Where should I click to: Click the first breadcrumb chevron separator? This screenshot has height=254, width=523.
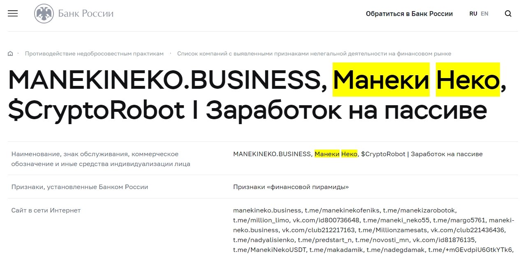18,53
